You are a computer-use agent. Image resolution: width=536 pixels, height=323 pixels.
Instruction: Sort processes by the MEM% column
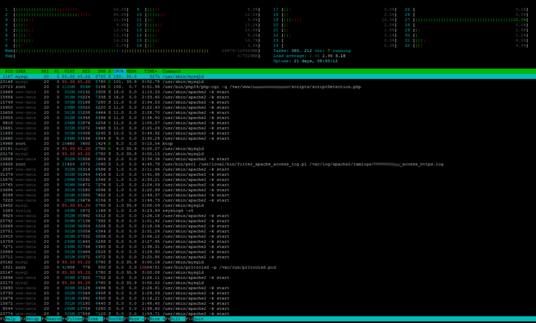pos(131,71)
